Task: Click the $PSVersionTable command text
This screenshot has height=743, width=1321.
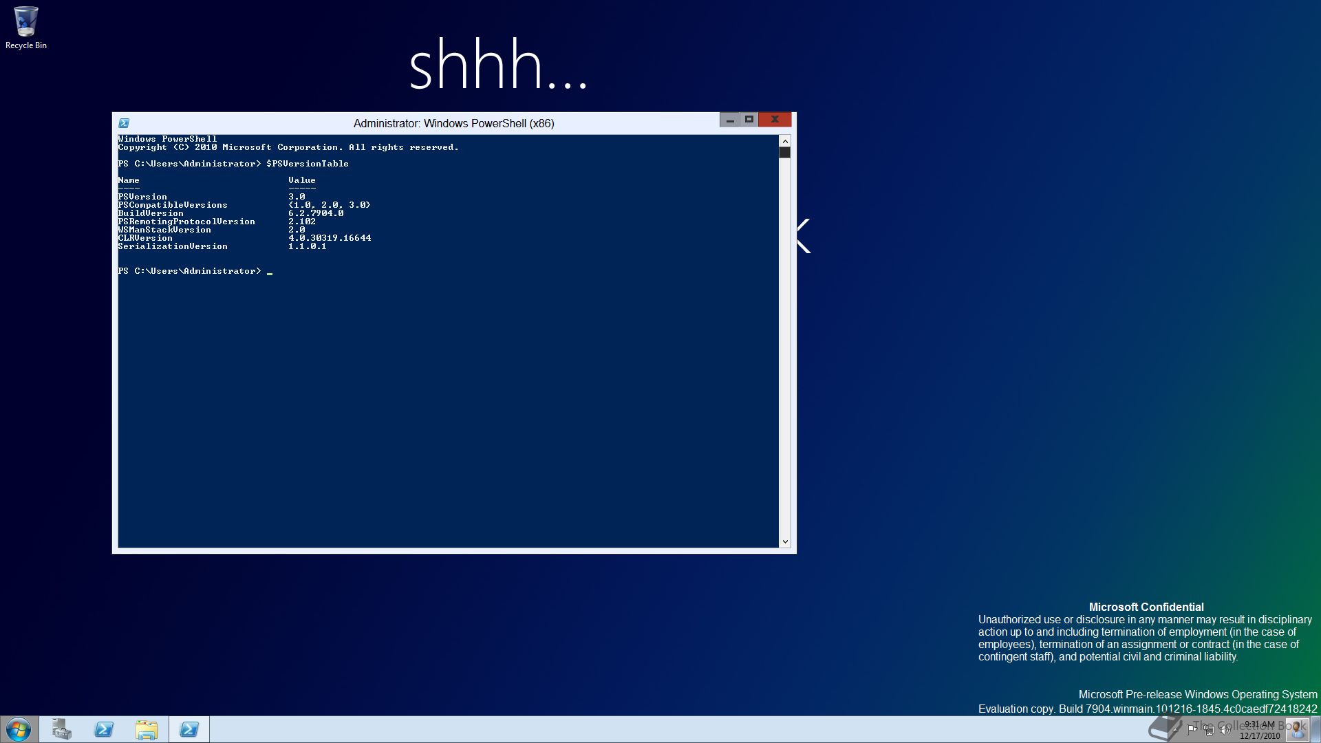Action: point(308,164)
